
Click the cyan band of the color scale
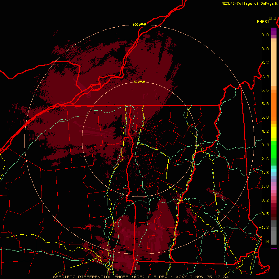[x=274, y=170]
